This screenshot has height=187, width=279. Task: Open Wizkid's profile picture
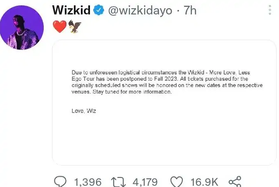coord(22,28)
